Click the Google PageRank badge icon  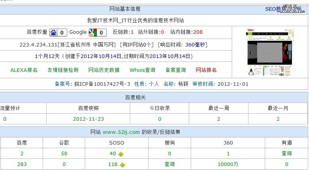tap(98, 33)
